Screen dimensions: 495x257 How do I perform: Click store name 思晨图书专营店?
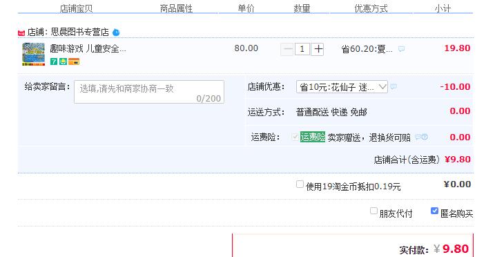click(80, 32)
